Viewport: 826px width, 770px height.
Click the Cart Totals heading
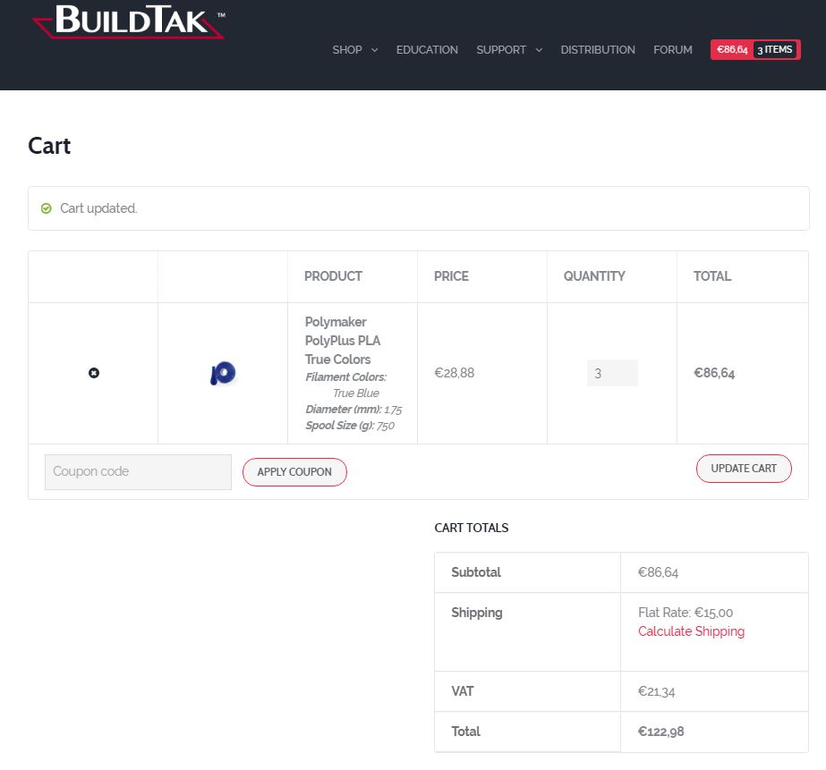pos(472,528)
